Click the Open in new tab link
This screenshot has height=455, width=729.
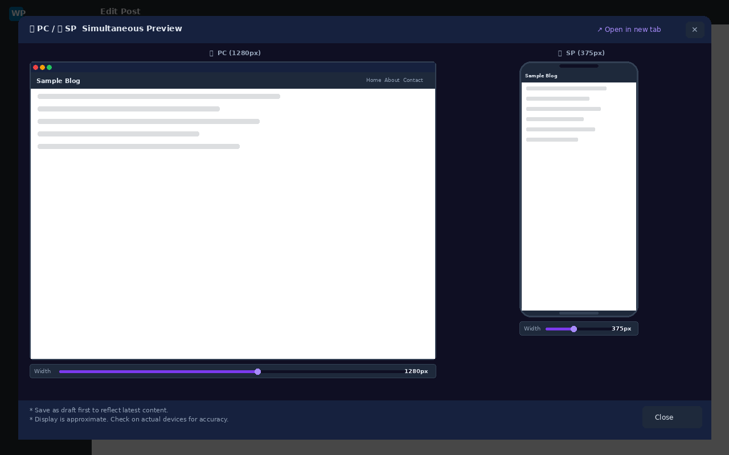pyautogui.click(x=633, y=30)
